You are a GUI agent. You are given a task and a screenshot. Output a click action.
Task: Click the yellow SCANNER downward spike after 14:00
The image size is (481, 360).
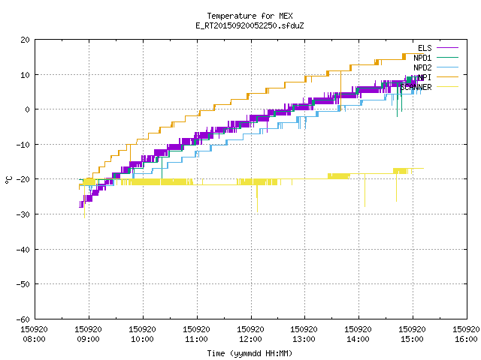point(365,190)
